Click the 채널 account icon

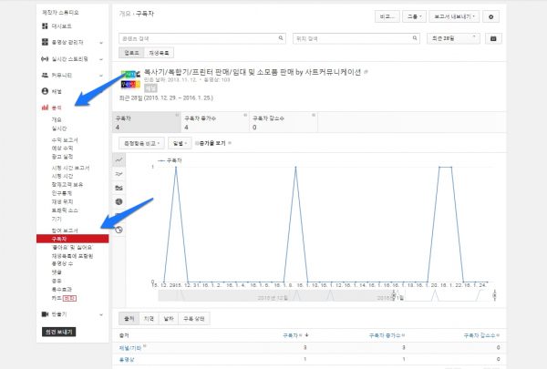pos(45,91)
